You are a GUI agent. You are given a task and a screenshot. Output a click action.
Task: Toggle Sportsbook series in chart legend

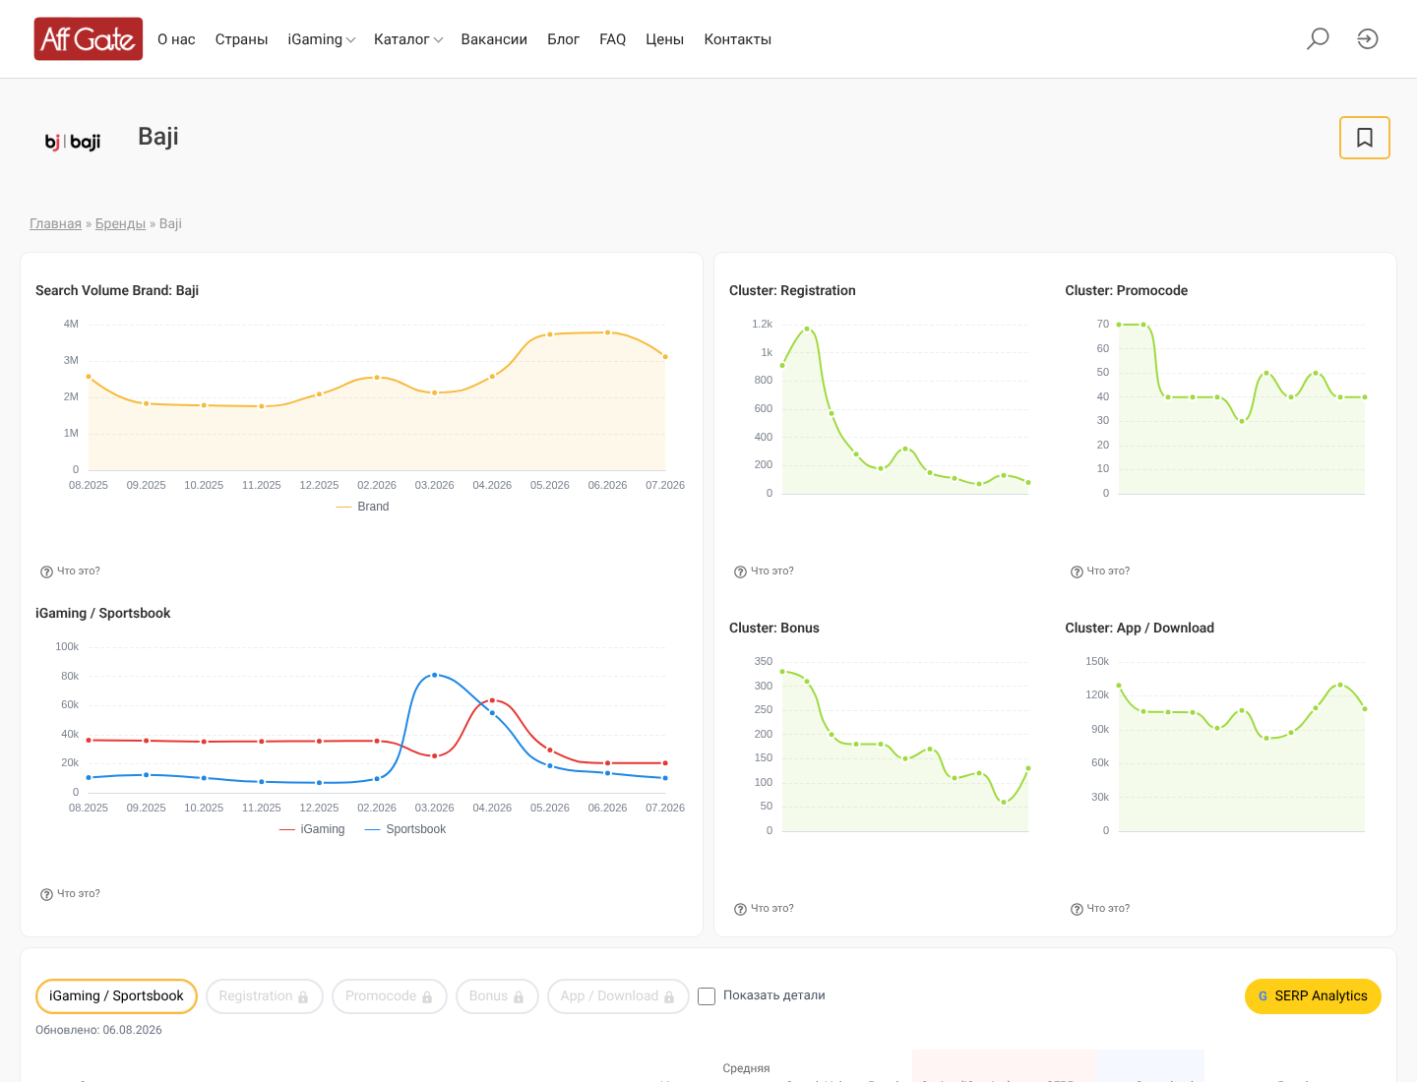point(405,829)
